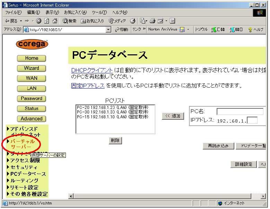
Task: Click the Print toolbar icon
Action: (152, 21)
